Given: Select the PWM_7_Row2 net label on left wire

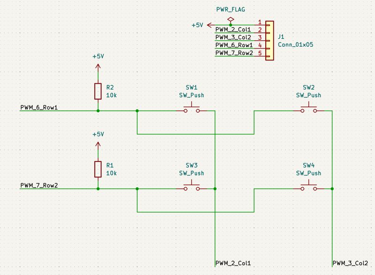Looking at the screenshot, I should tap(39, 186).
